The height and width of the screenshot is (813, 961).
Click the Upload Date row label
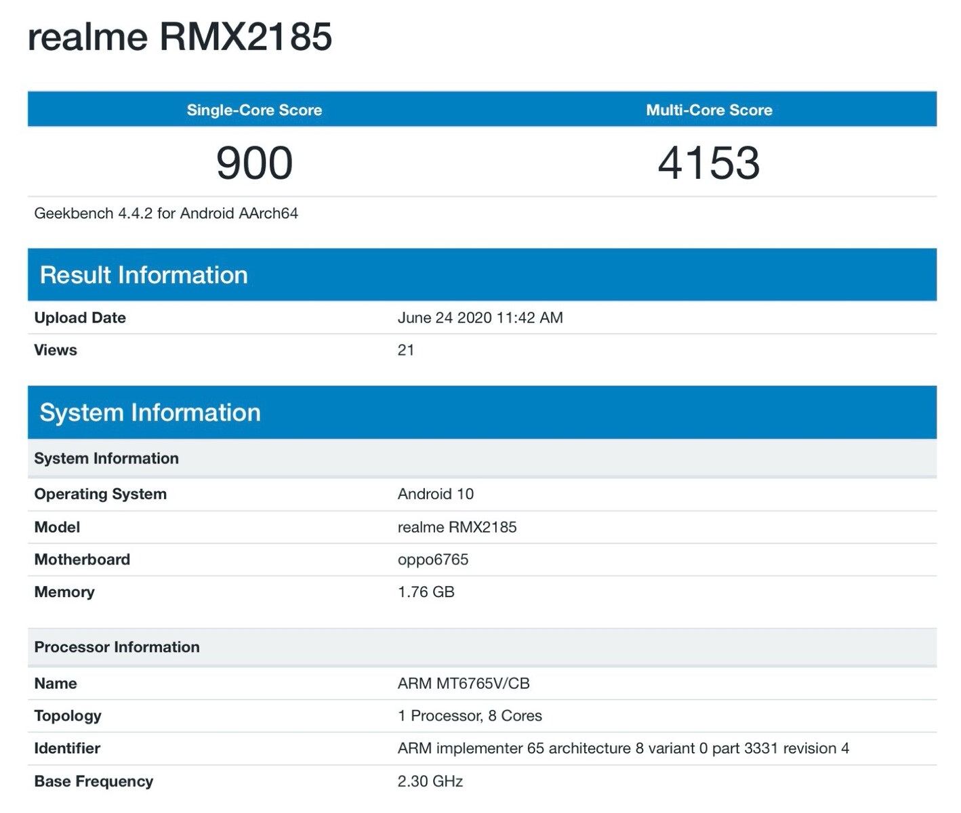[x=80, y=318]
